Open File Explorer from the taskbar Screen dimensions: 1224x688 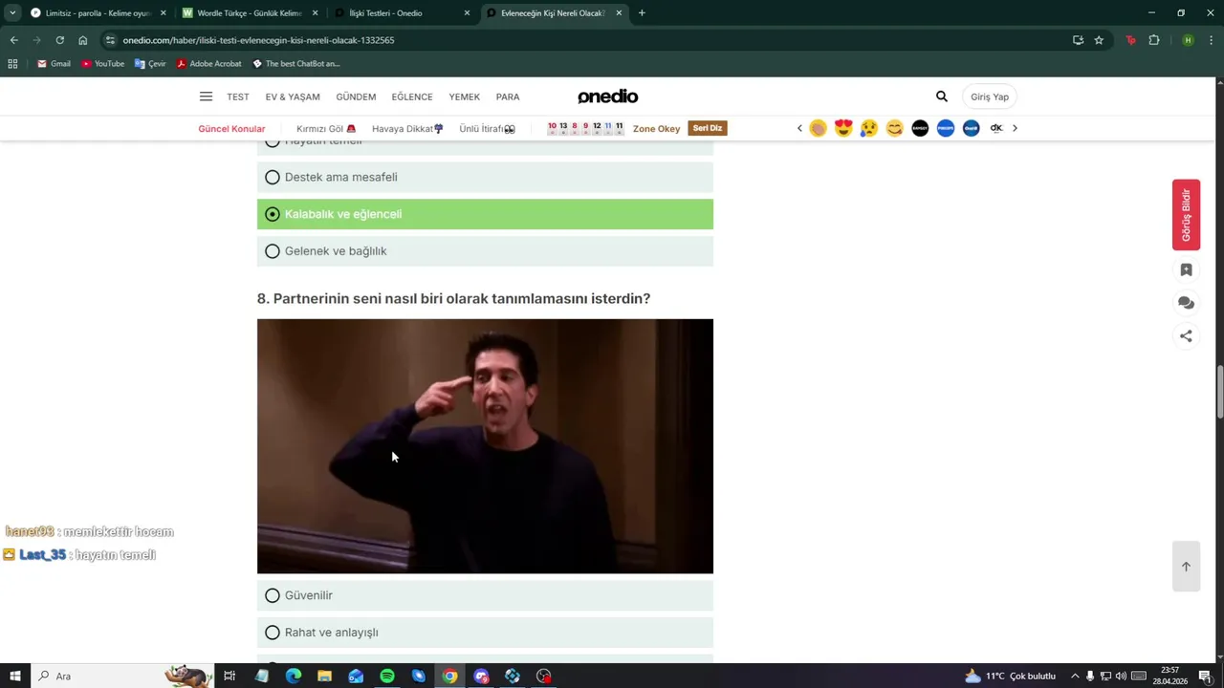click(x=324, y=676)
